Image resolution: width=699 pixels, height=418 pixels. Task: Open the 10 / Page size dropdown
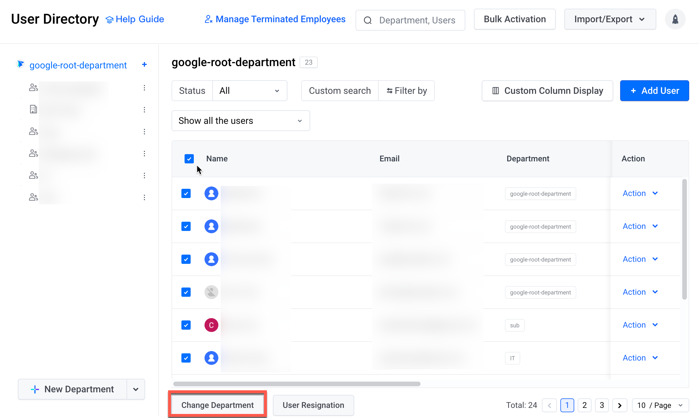(660, 405)
